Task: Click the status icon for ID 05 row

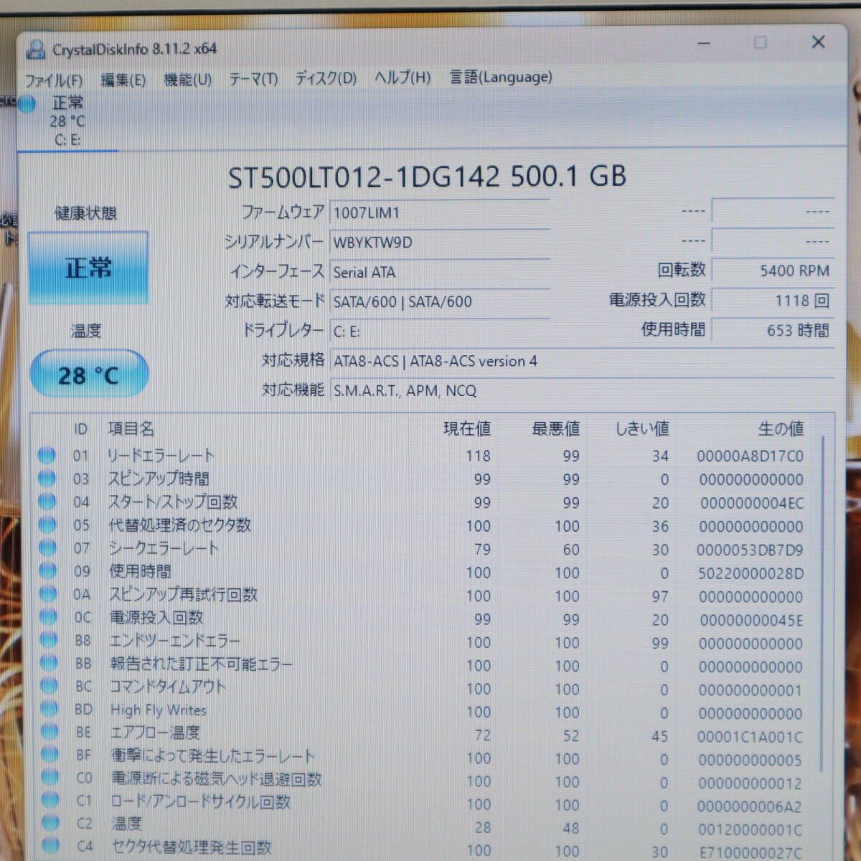Action: pyautogui.click(x=47, y=524)
